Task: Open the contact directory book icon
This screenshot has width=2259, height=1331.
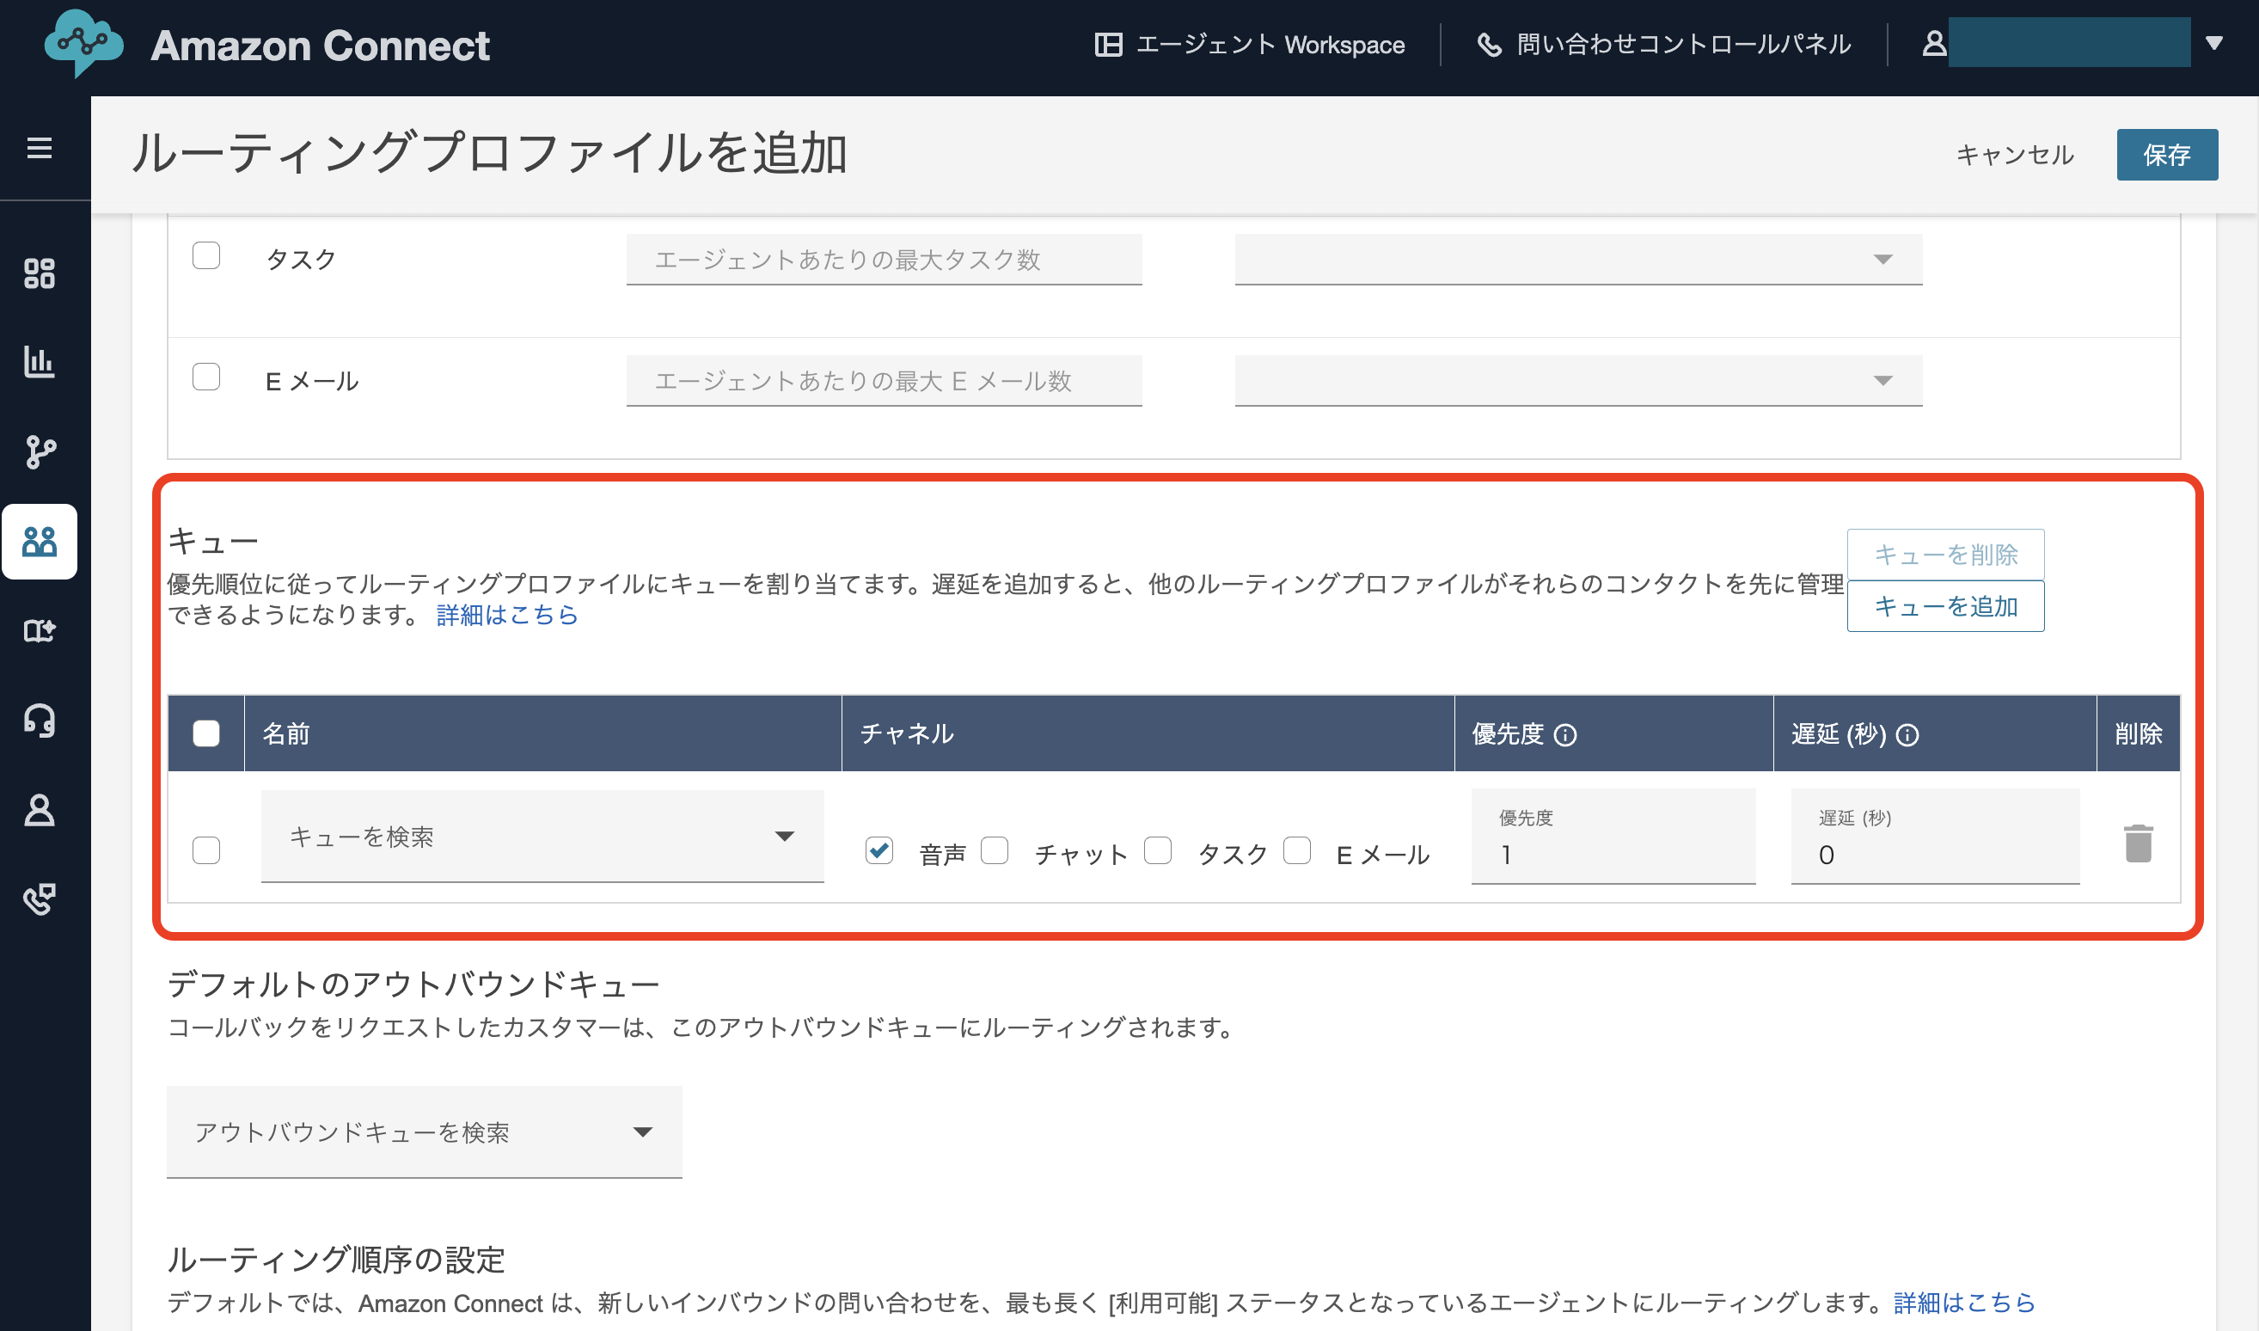Action: (40, 631)
